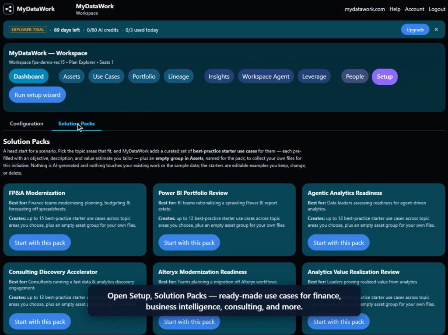Viewport: 448px width, 335px height.
Task: Open the People section
Action: tap(355, 76)
